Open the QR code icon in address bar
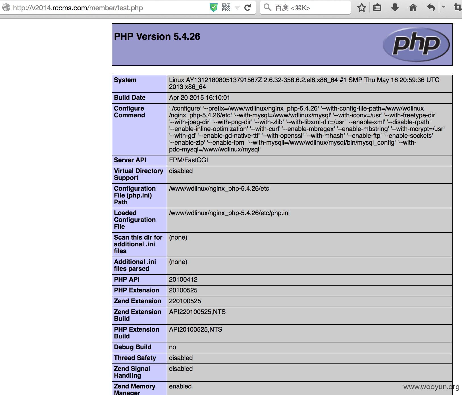 point(226,8)
